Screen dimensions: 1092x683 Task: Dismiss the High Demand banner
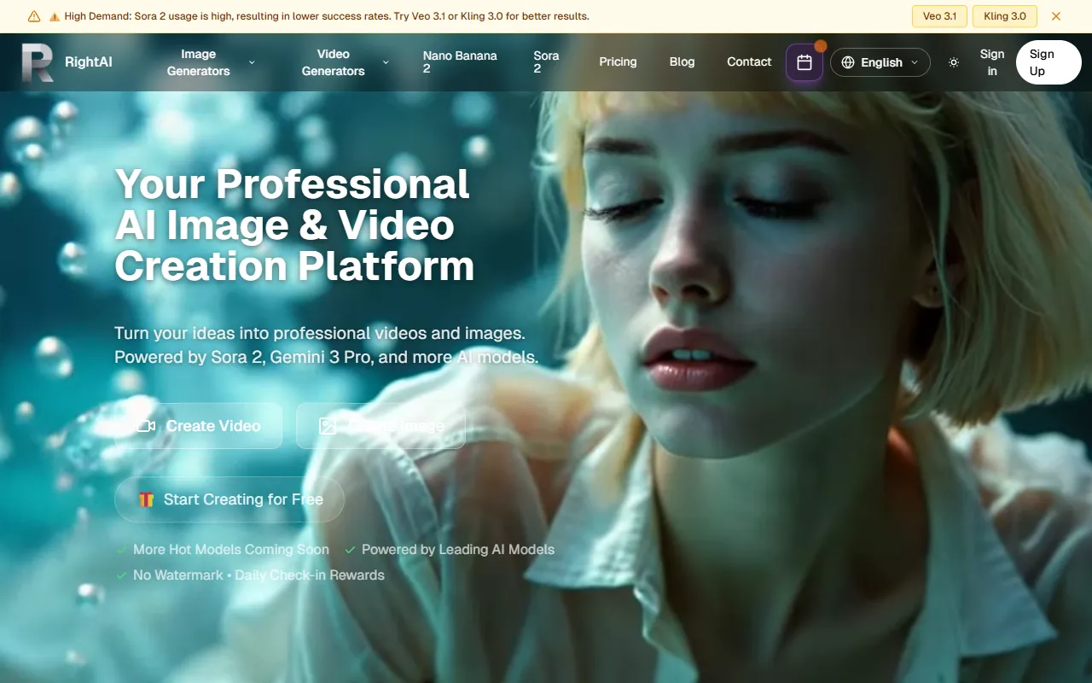tap(1056, 16)
